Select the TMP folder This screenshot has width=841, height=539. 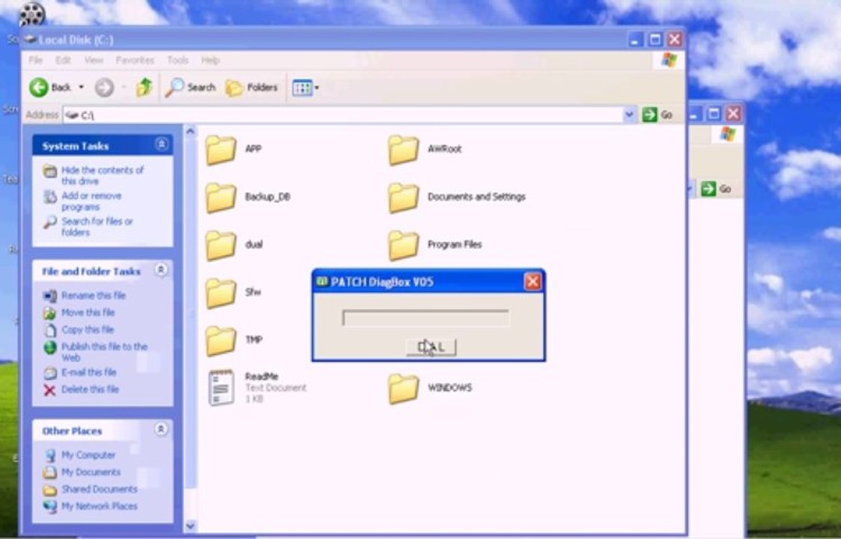(221, 341)
